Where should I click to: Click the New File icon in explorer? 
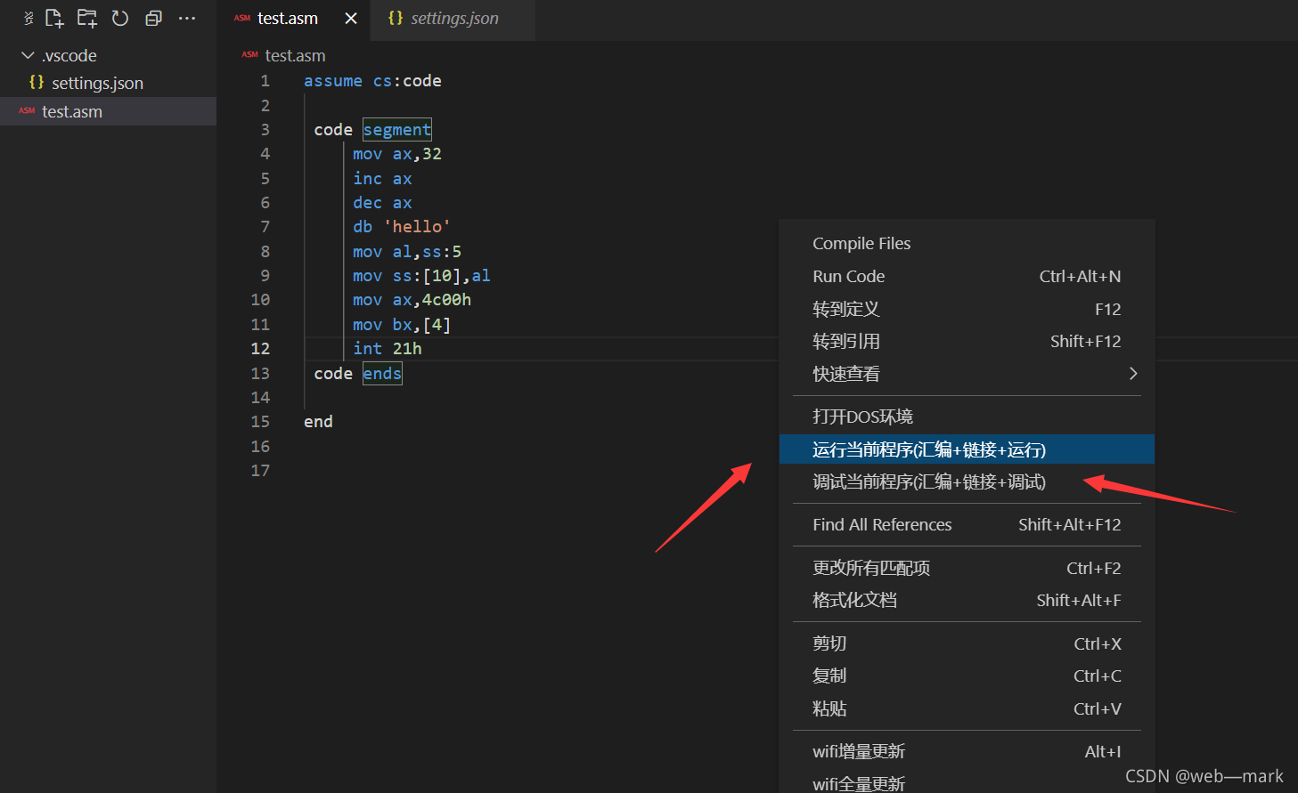click(x=54, y=18)
